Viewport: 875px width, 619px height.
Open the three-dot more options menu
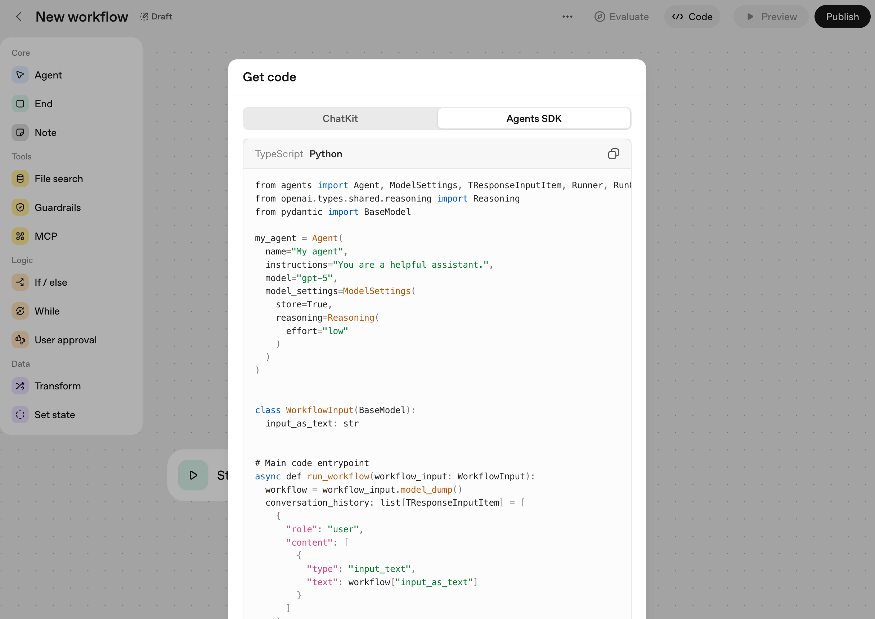pyautogui.click(x=567, y=17)
